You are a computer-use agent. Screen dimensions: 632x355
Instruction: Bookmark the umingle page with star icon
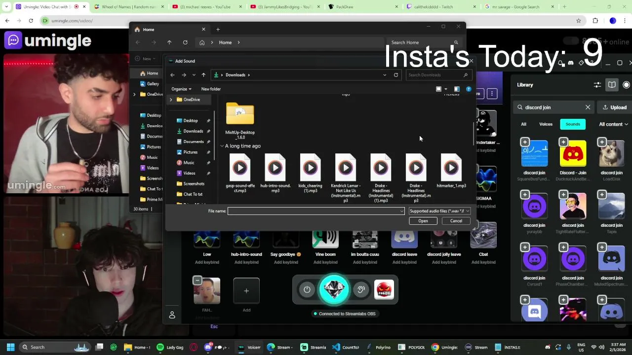(x=579, y=21)
